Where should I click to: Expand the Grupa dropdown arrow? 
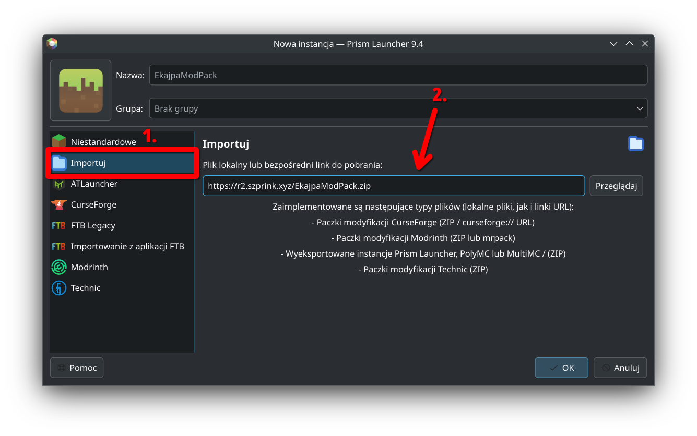640,108
